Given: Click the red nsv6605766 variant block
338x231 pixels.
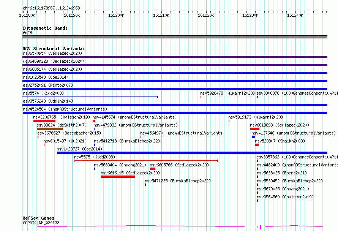Looking at the screenshot, I should pos(153,169).
